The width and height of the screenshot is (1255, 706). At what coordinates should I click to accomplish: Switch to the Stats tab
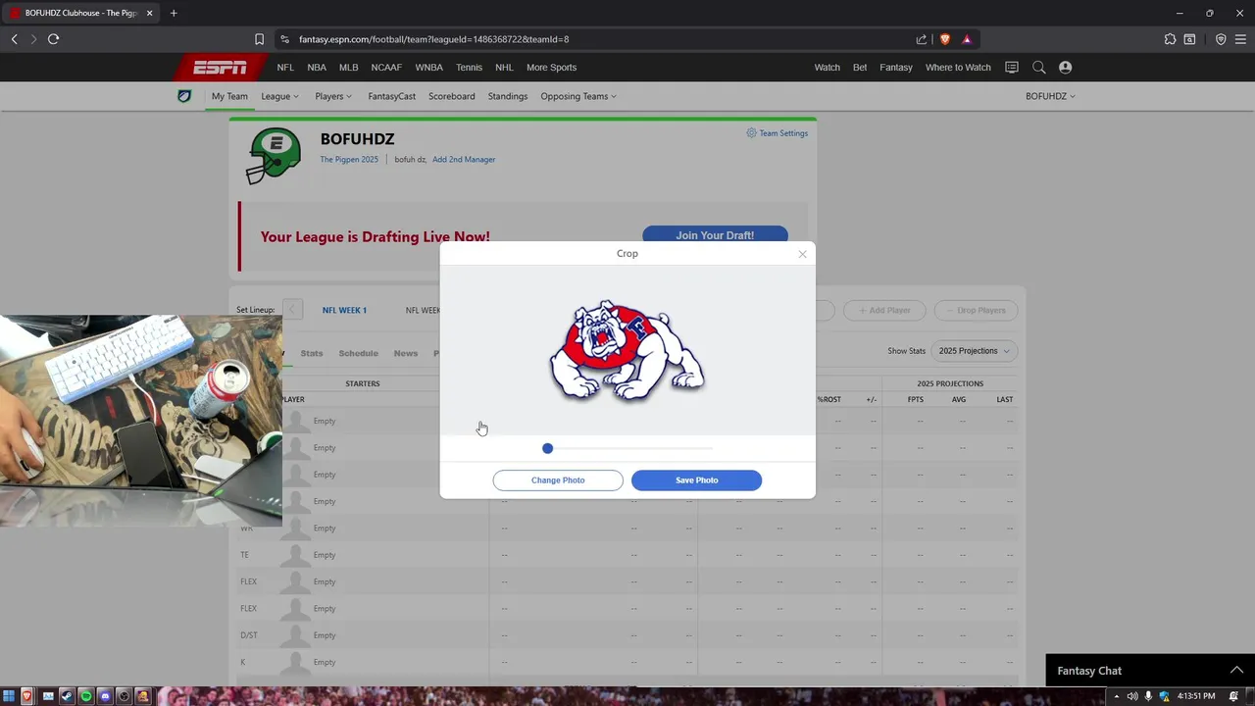tap(312, 353)
